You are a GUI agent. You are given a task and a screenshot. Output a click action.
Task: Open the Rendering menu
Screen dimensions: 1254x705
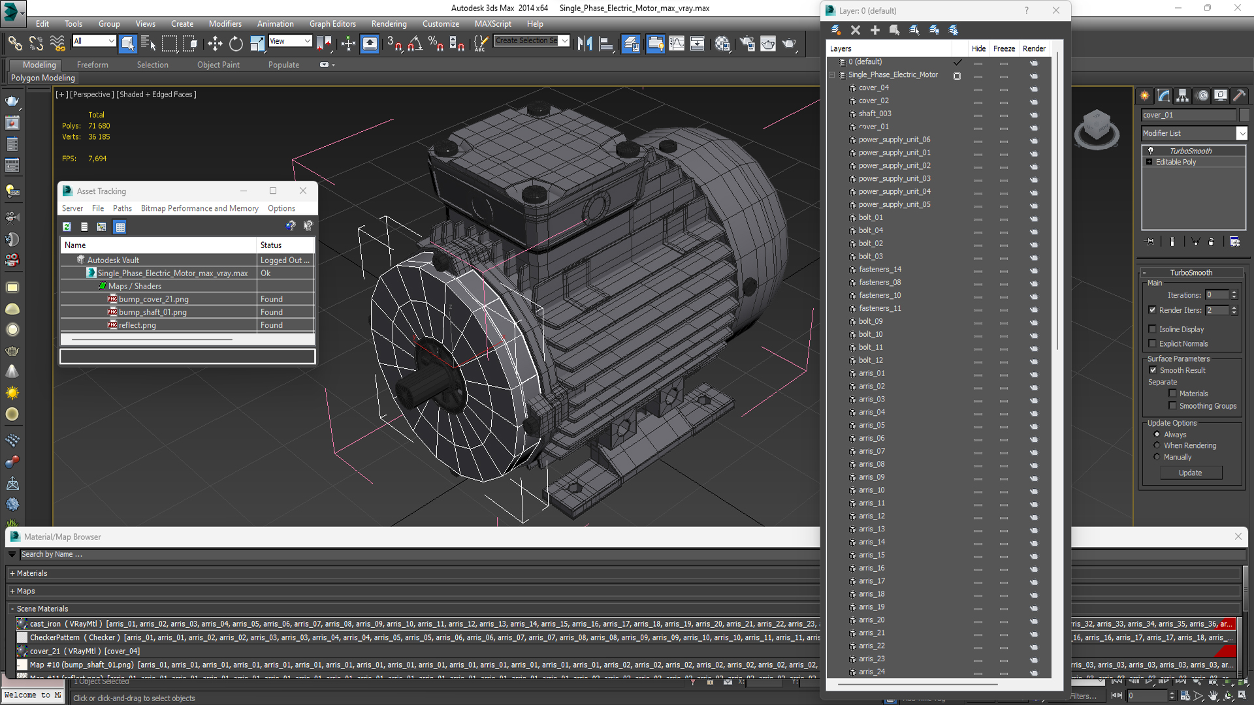click(x=389, y=23)
